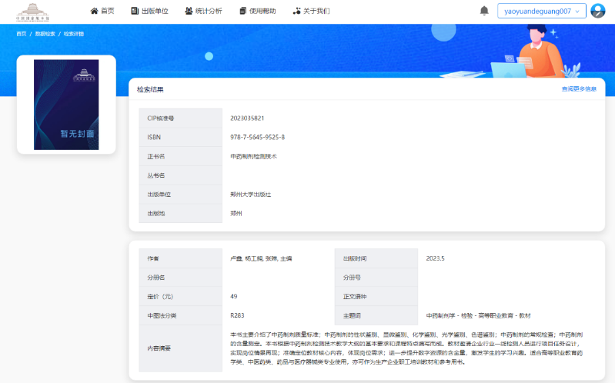Open 首页 menu item
Image resolution: width=615 pixels, height=383 pixels.
[102, 11]
